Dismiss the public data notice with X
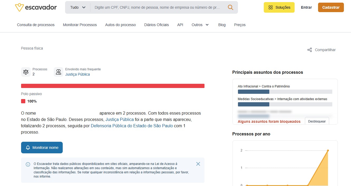The image size is (351, 186). (x=198, y=164)
